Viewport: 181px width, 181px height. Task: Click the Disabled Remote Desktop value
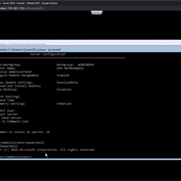tap(64, 90)
